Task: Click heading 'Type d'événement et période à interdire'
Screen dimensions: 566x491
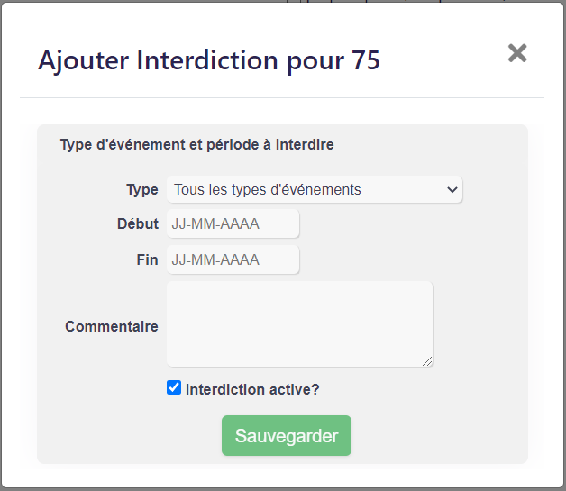Action: (197, 145)
